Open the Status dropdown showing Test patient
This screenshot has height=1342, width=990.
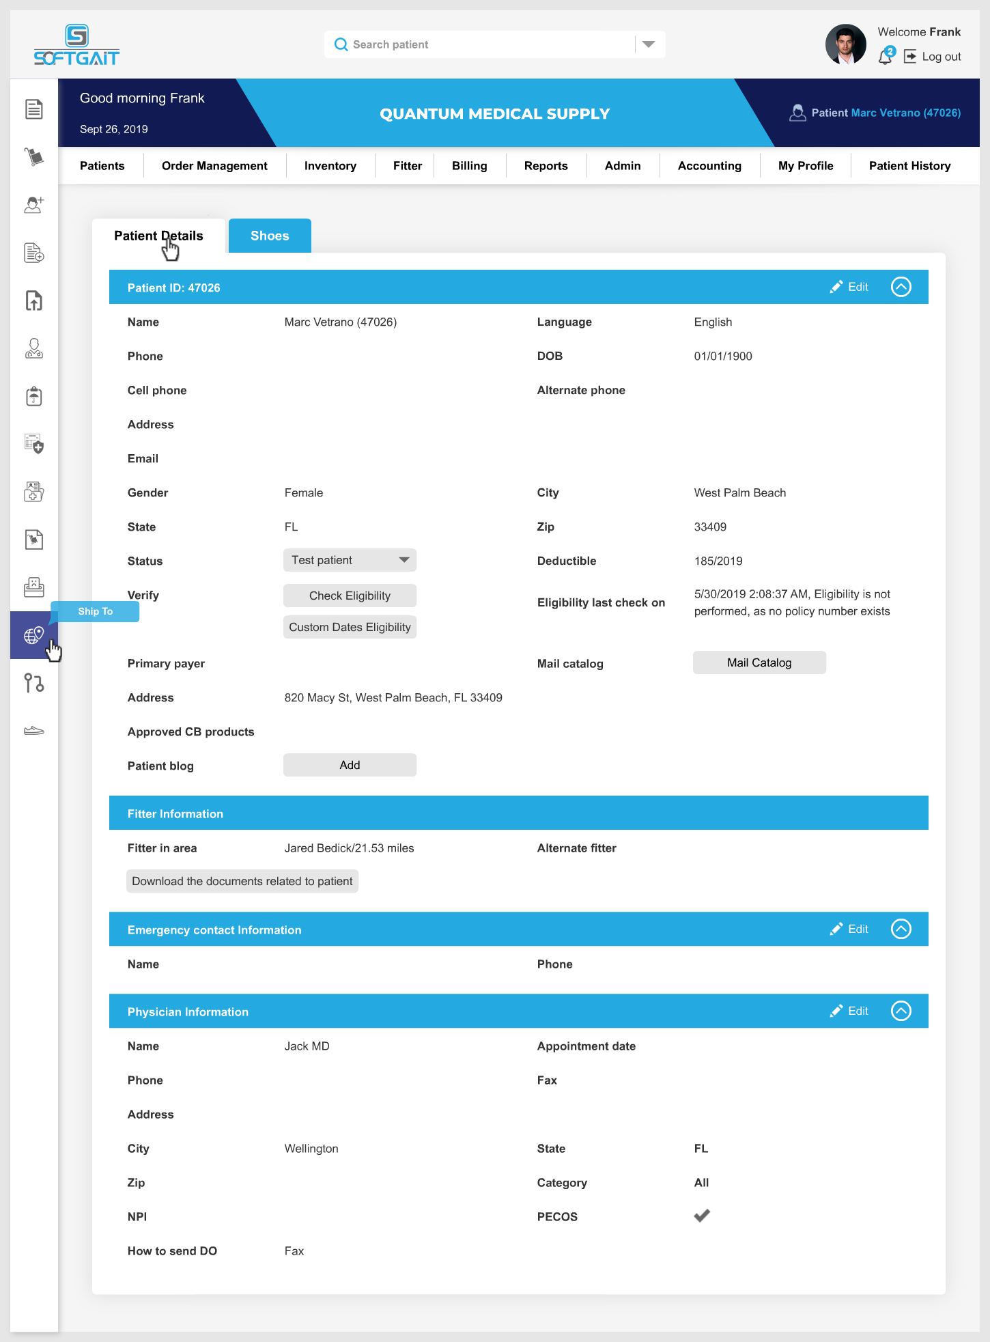[350, 560]
